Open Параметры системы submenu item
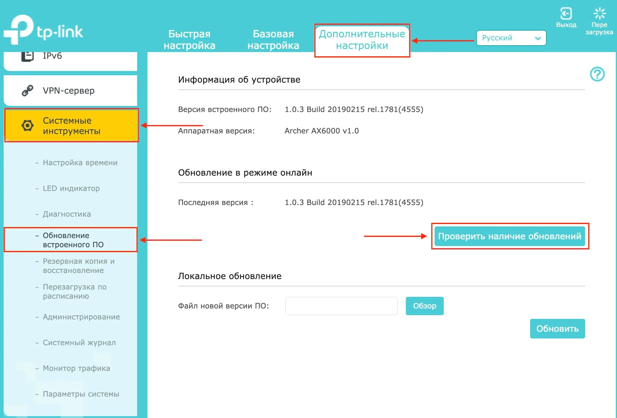The width and height of the screenshot is (617, 418). 81,394
